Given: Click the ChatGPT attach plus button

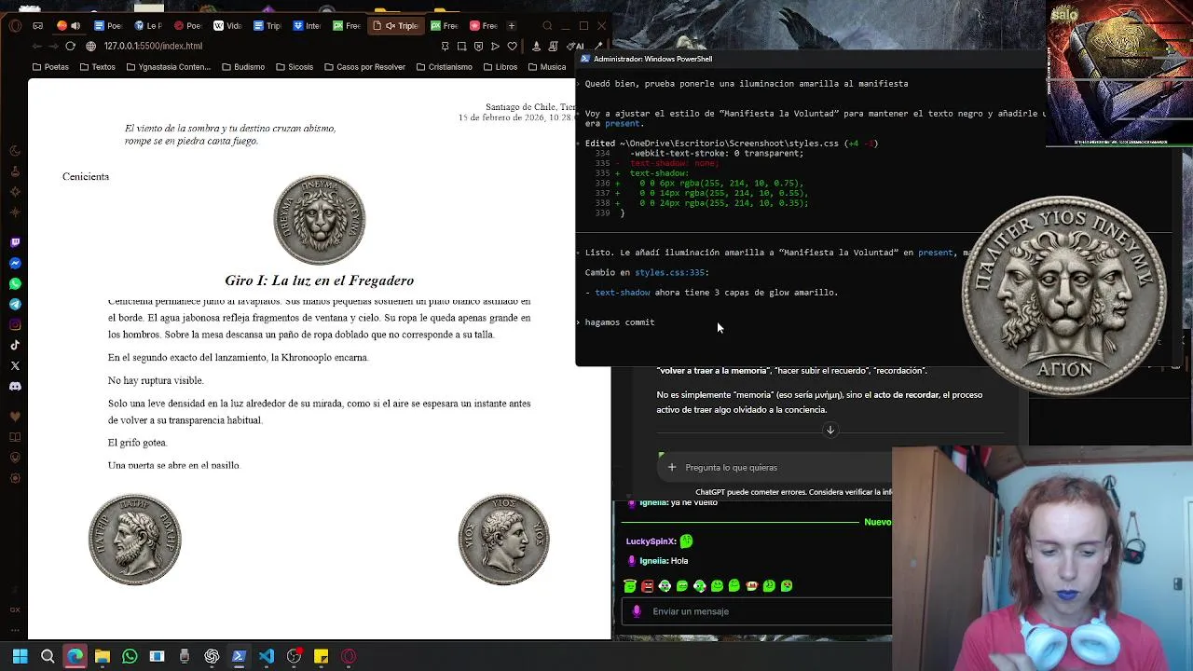Looking at the screenshot, I should click(x=671, y=467).
